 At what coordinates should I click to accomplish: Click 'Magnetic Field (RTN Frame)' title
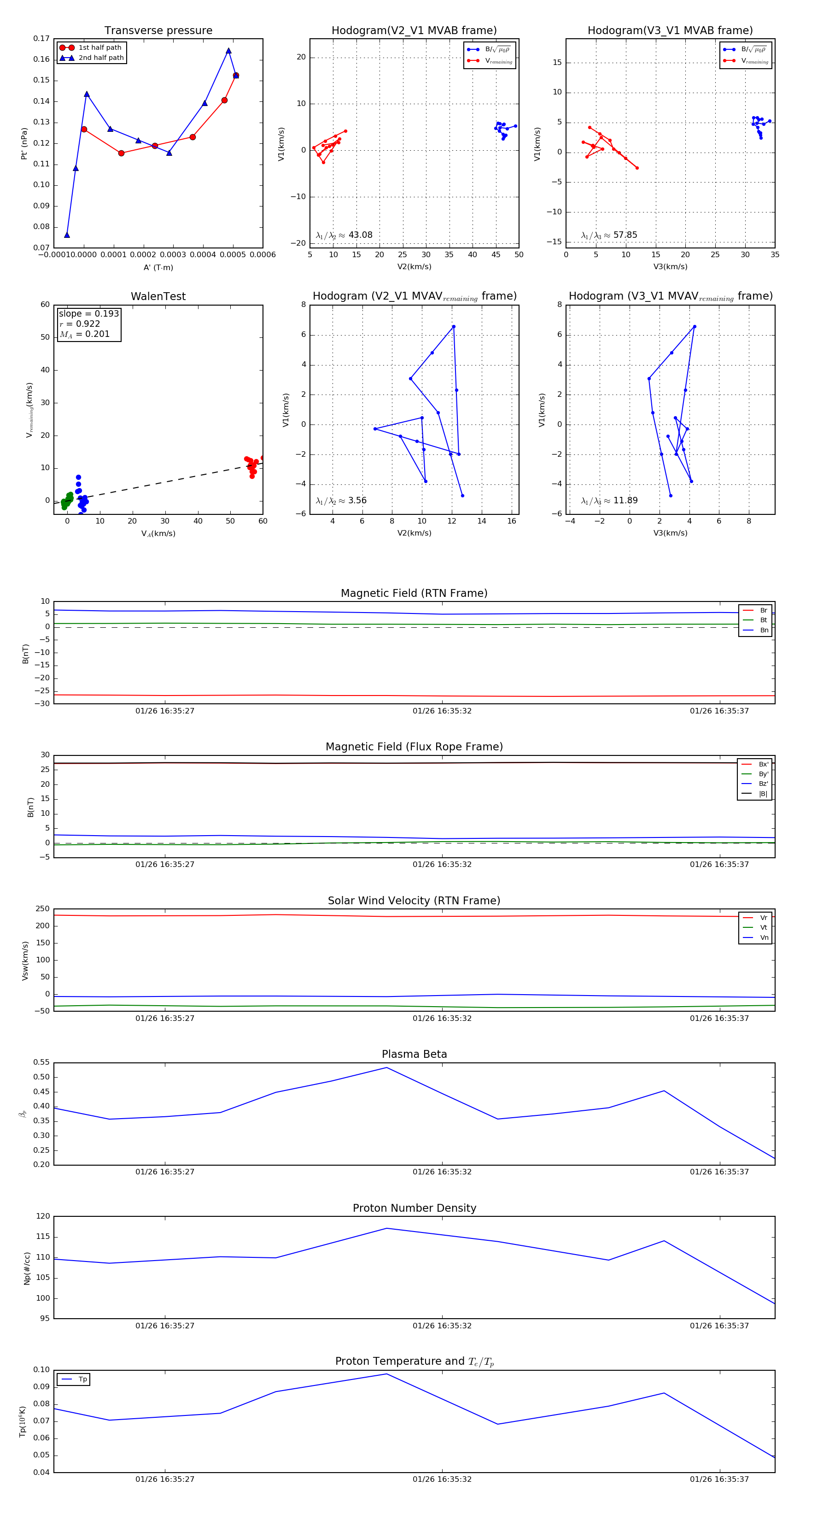(414, 593)
